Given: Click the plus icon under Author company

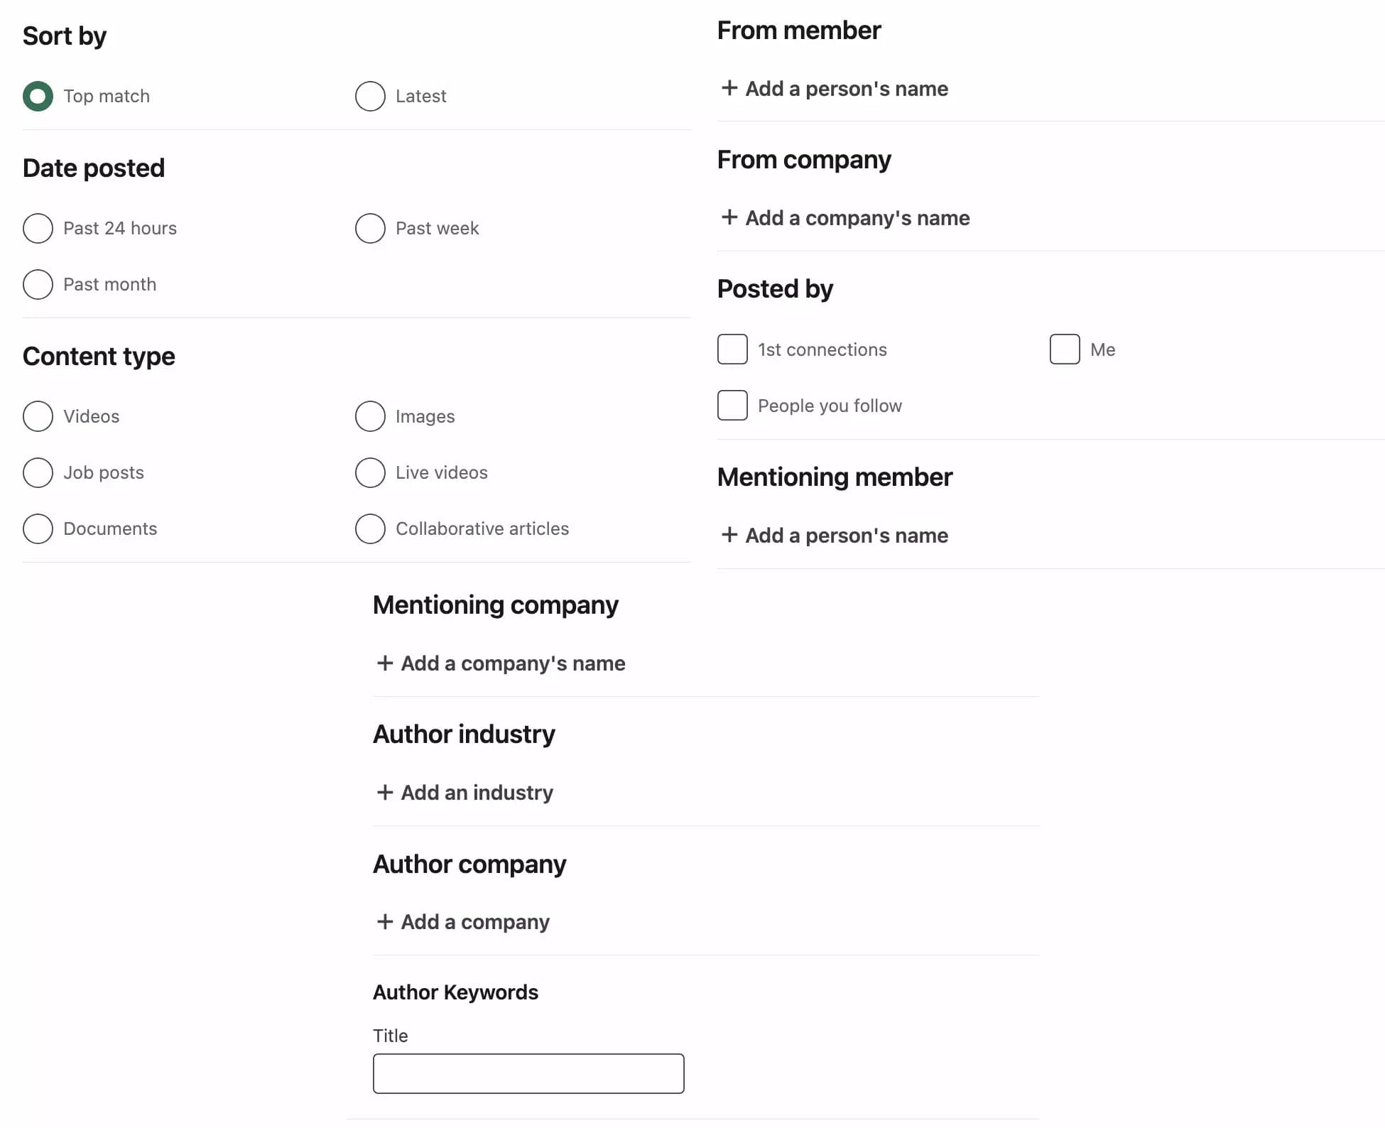Looking at the screenshot, I should click(385, 921).
